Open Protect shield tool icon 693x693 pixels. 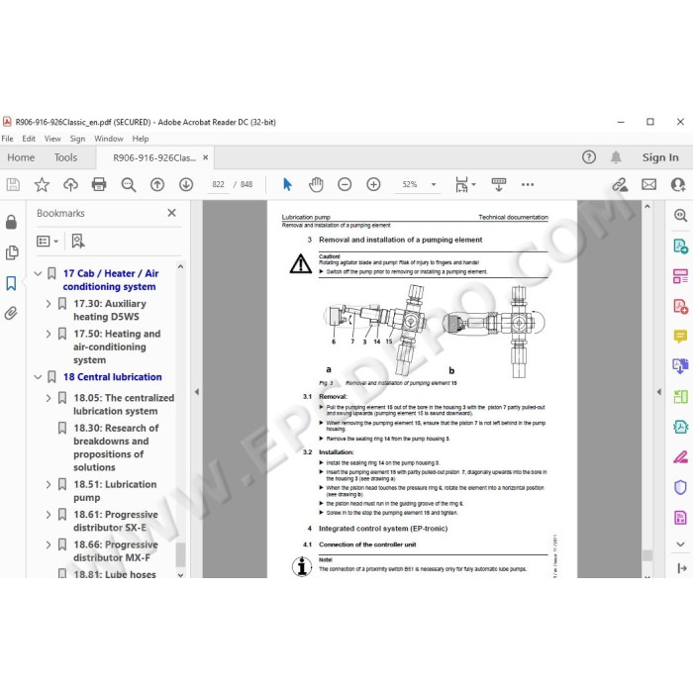pos(680,487)
